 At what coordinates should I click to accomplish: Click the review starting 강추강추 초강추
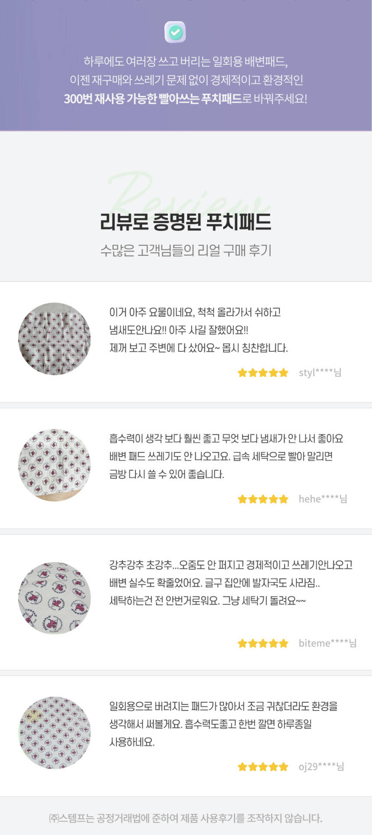(231, 583)
